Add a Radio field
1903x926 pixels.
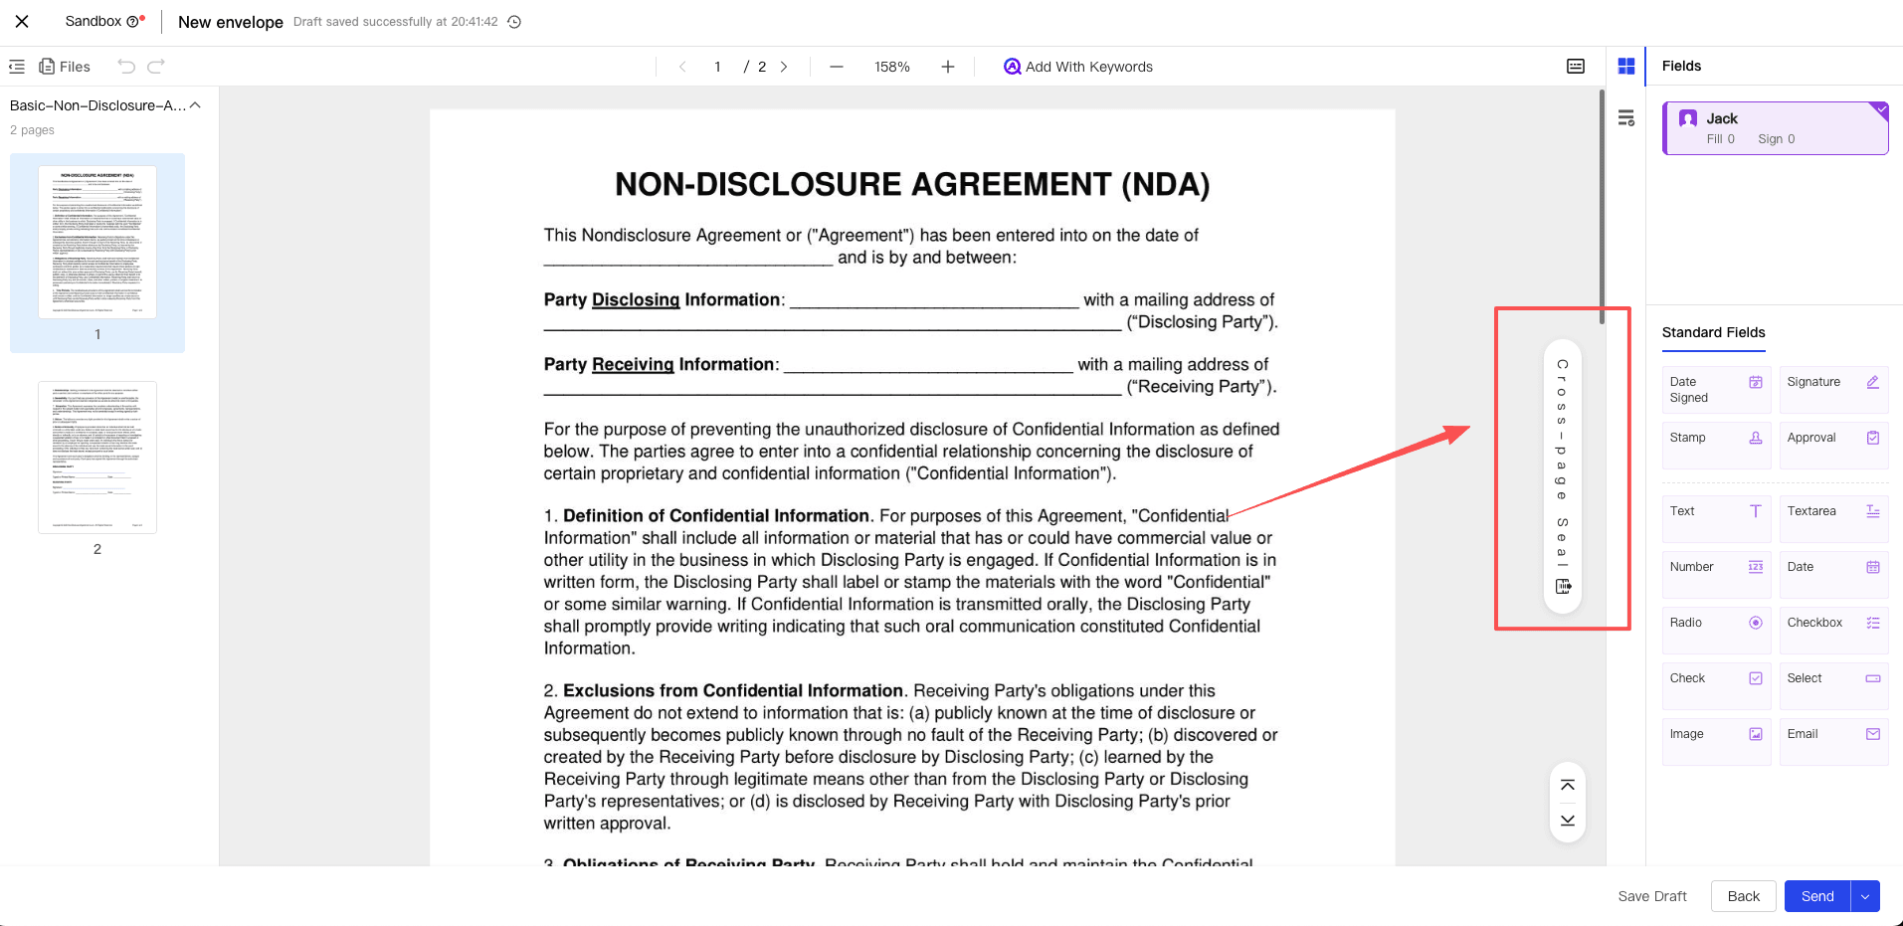[x=1716, y=624]
